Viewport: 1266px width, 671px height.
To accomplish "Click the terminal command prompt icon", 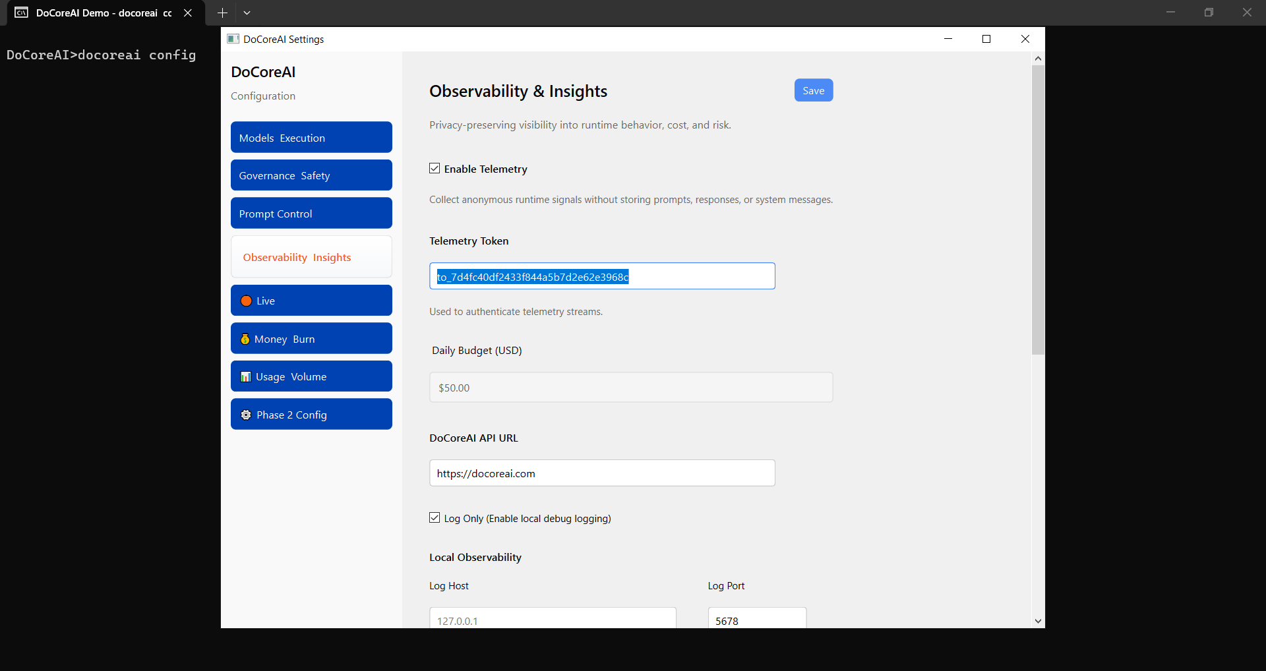I will [x=22, y=13].
